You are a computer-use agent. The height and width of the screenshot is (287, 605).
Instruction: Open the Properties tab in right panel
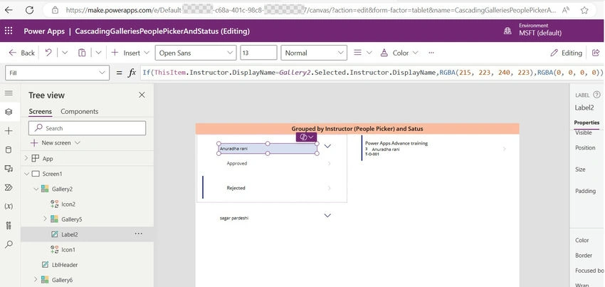[x=586, y=122]
